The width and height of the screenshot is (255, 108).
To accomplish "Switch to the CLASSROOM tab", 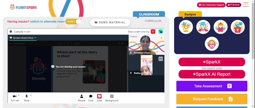I will pos(149,14).
